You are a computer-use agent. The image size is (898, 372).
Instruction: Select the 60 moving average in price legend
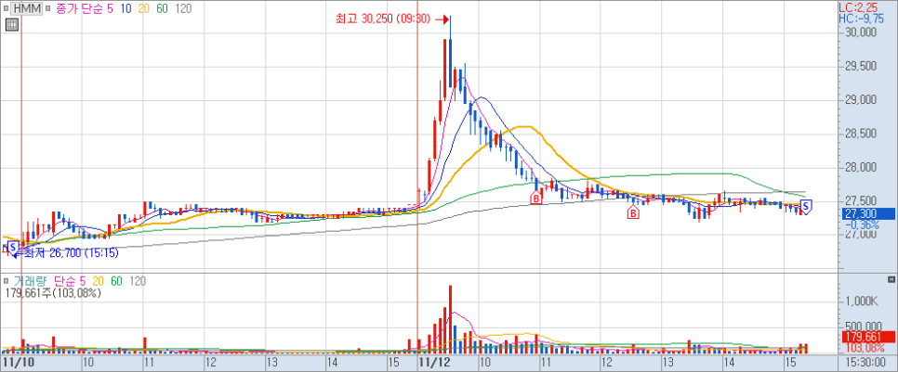(163, 8)
